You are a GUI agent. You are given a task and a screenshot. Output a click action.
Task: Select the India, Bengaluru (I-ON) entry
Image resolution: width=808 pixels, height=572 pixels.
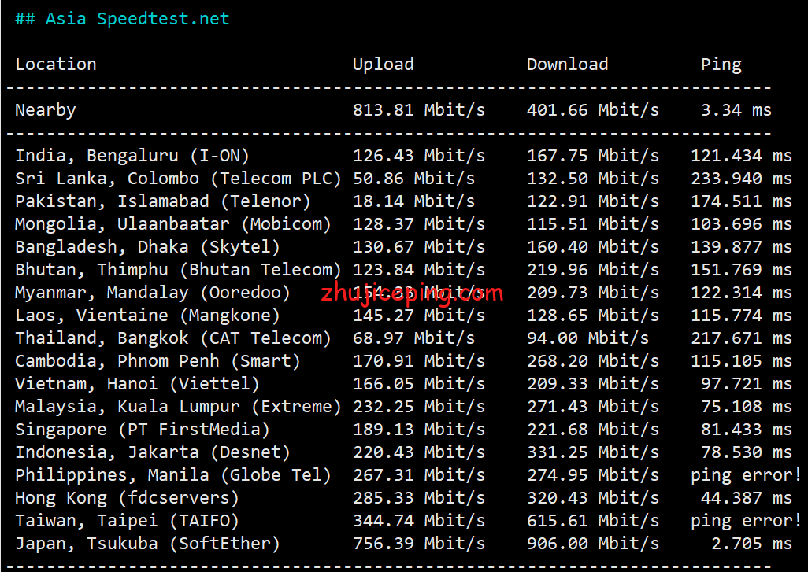[132, 156]
